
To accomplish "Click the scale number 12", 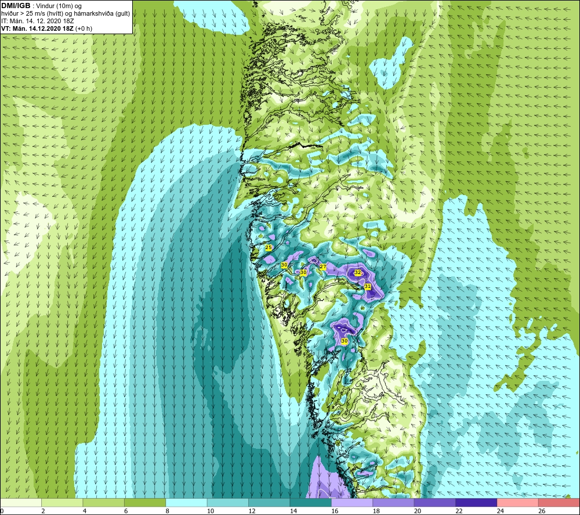I will (x=252, y=511).
